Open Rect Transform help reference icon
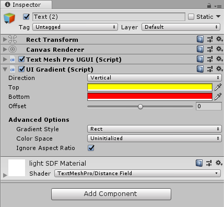Screen dimensions: 224x207 pos(200,39)
